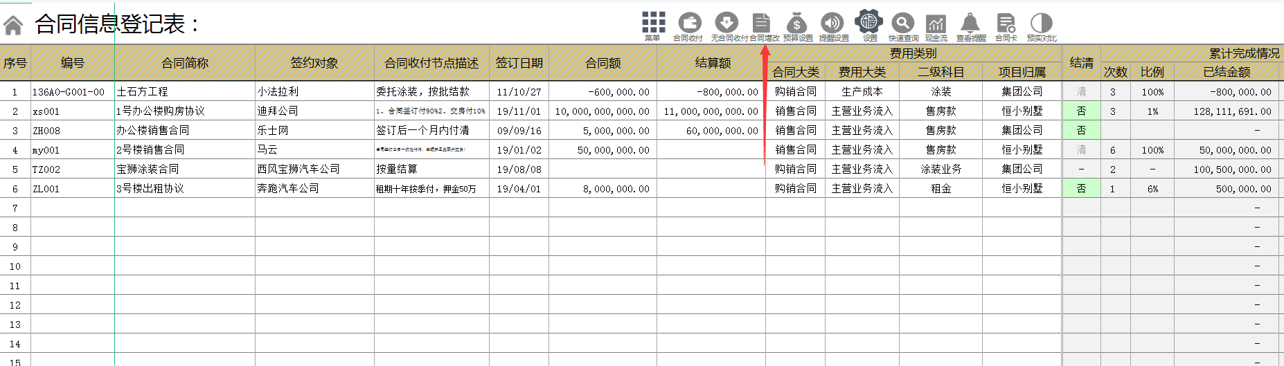Select the 结清 column header

(1081, 63)
